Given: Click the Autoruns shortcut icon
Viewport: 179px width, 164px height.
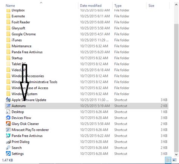Looking at the screenshot, I should click(8, 106).
